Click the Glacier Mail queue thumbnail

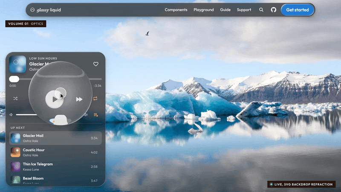pyautogui.click(x=15, y=138)
